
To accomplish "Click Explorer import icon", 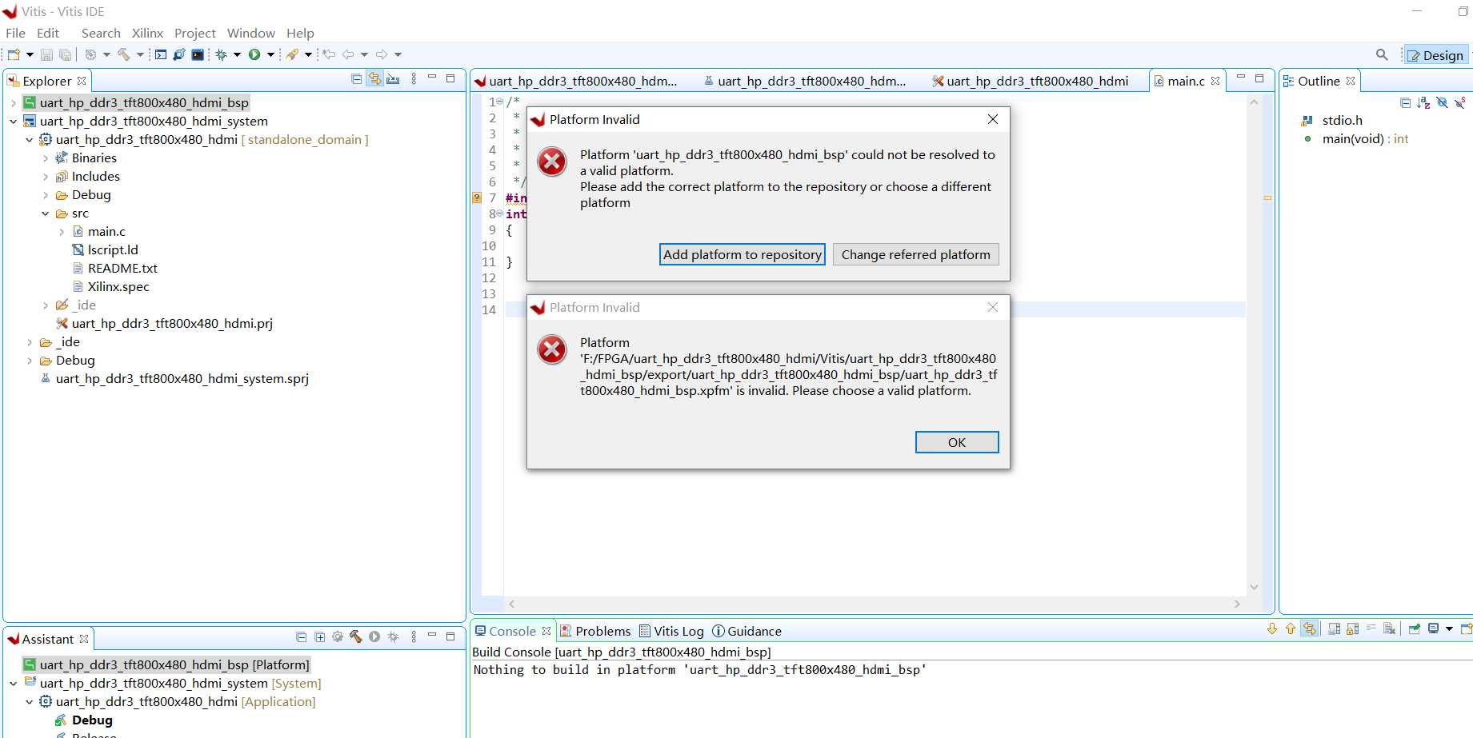I will [393, 78].
